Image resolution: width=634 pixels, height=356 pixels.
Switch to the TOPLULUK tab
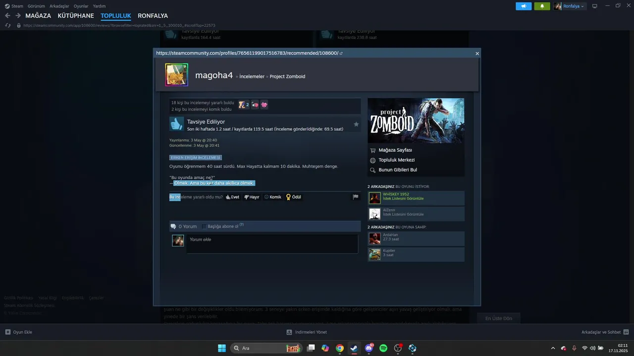[116, 16]
